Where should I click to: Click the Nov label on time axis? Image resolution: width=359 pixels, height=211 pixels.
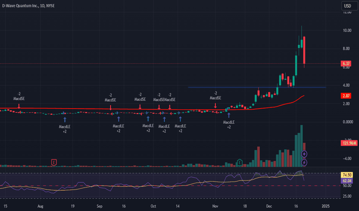215,206
